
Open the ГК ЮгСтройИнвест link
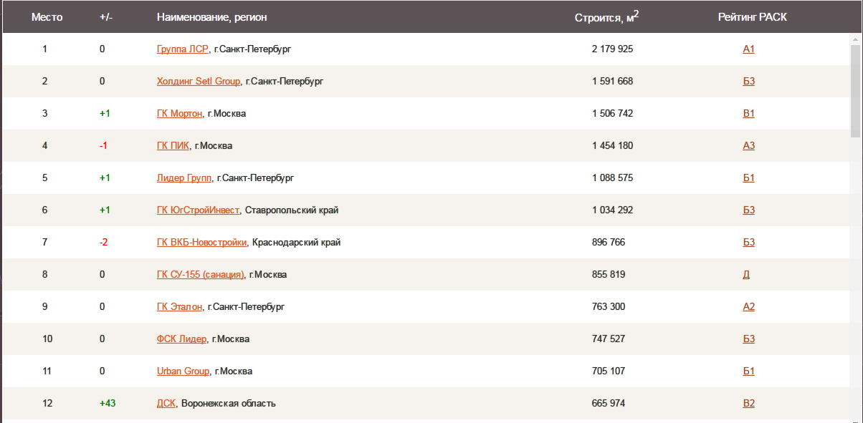click(x=198, y=210)
